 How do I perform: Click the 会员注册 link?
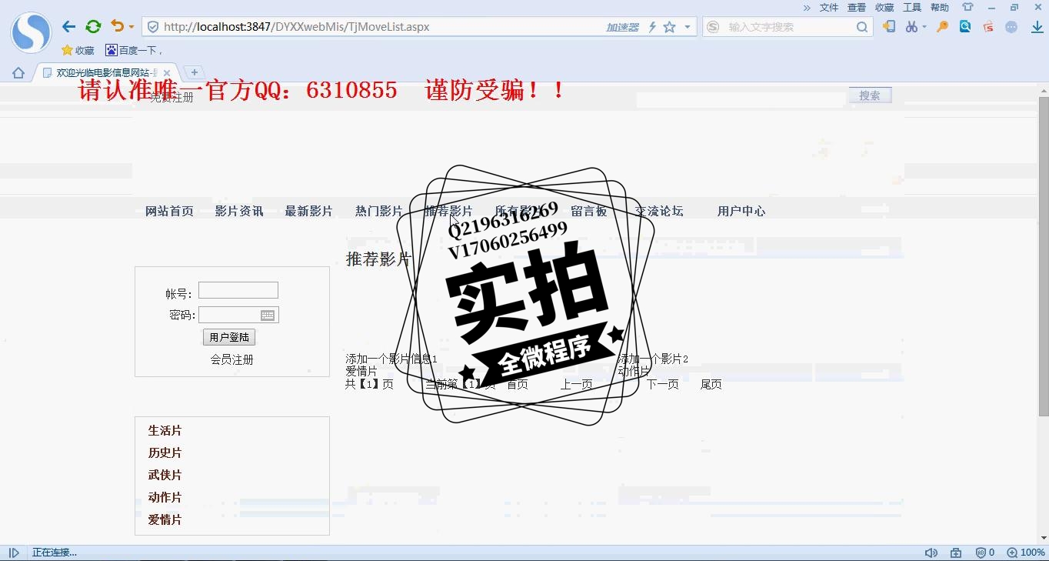click(232, 359)
